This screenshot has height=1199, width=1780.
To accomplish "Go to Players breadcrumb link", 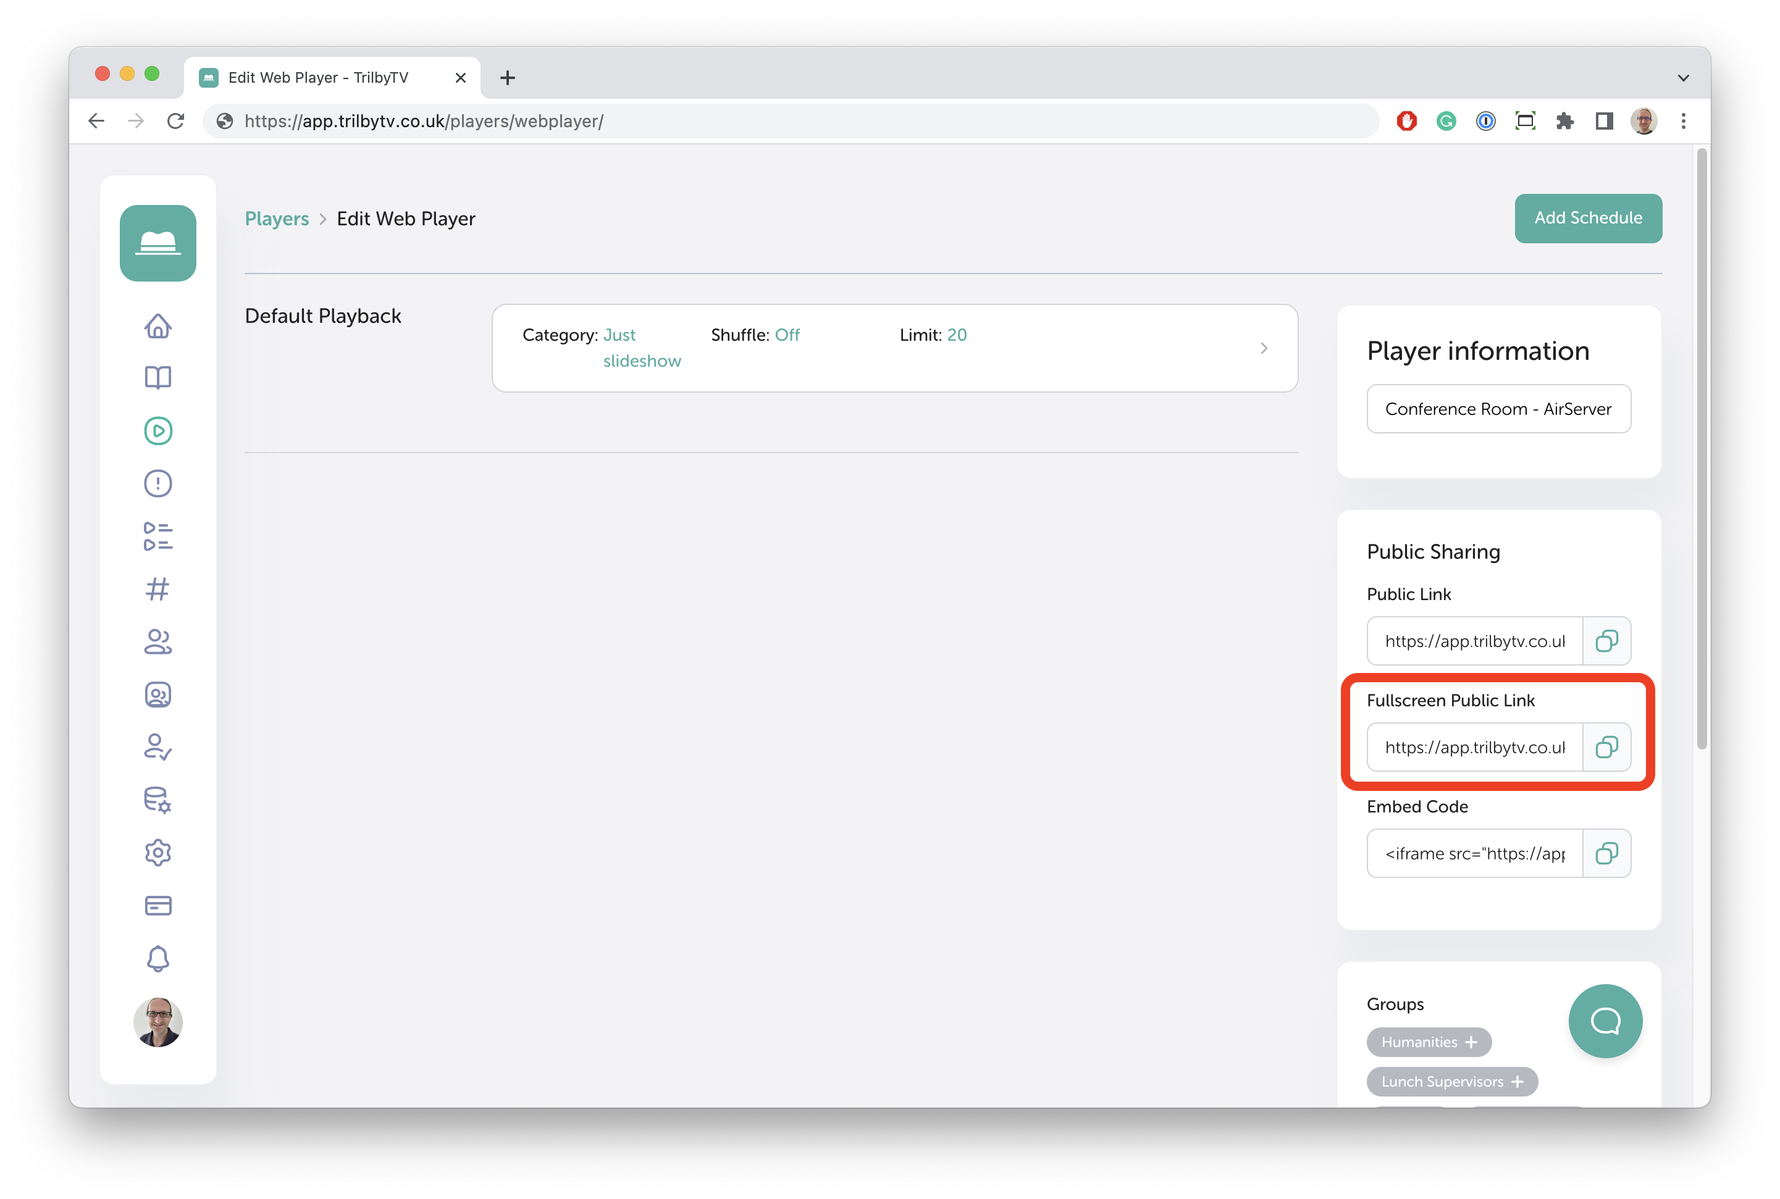I will [276, 219].
